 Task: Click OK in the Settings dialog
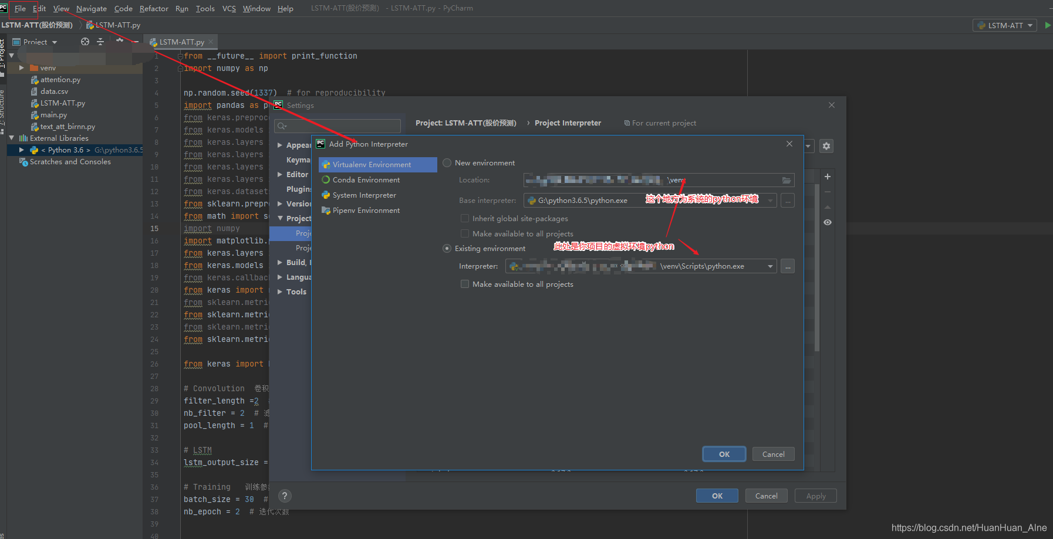[x=717, y=496]
